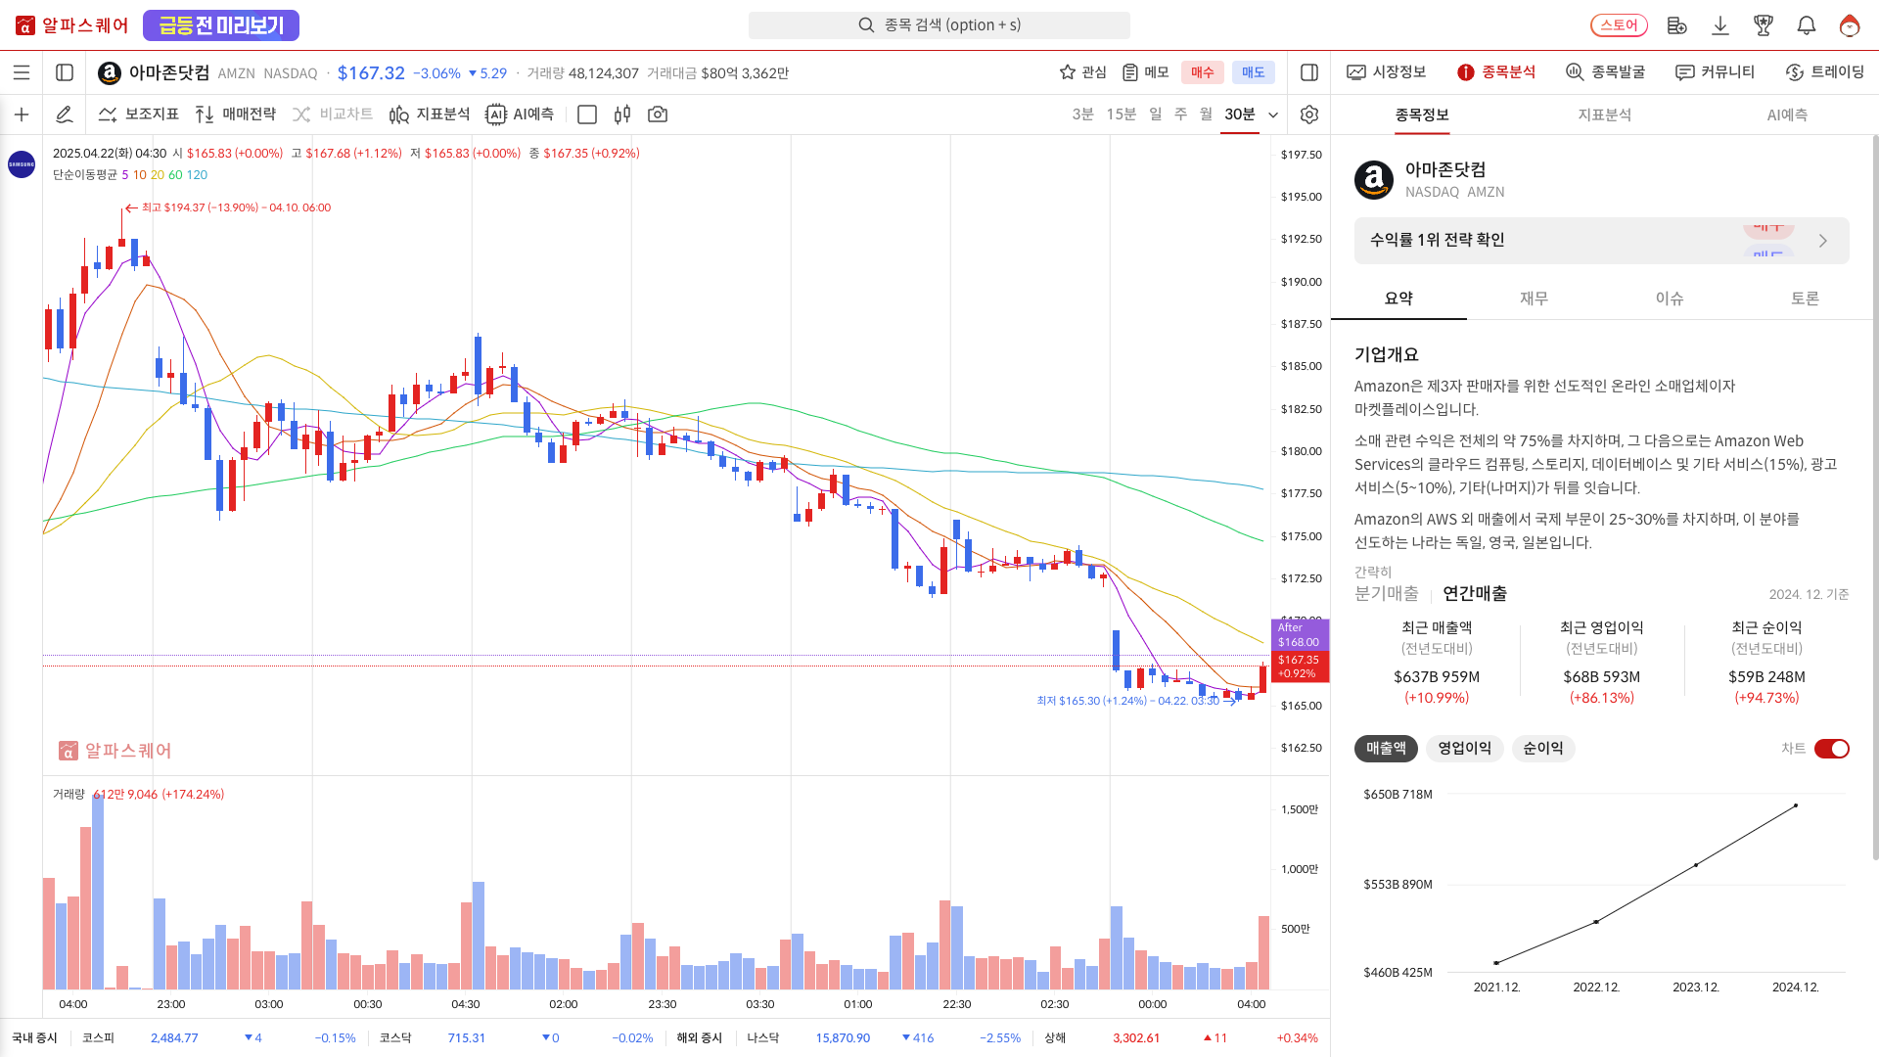Toggle the right panel layout icon
Image resolution: width=1879 pixels, height=1057 pixels.
1309,72
